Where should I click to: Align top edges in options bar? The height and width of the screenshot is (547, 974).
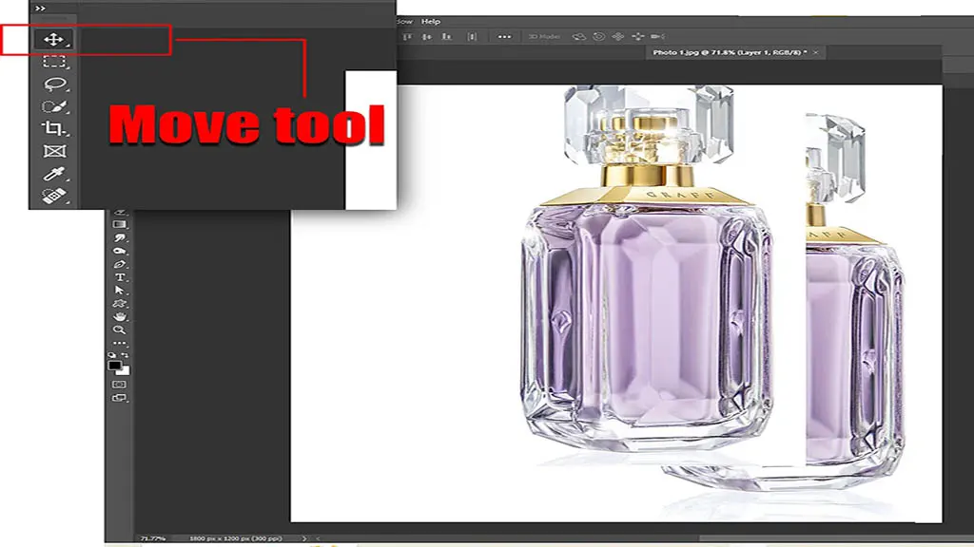pos(407,37)
